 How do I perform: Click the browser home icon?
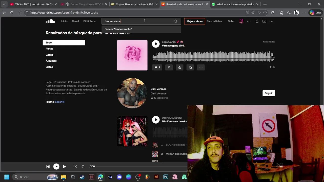(19, 13)
